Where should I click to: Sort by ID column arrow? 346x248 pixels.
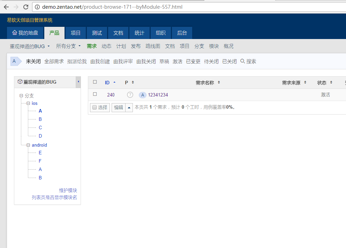point(114,83)
